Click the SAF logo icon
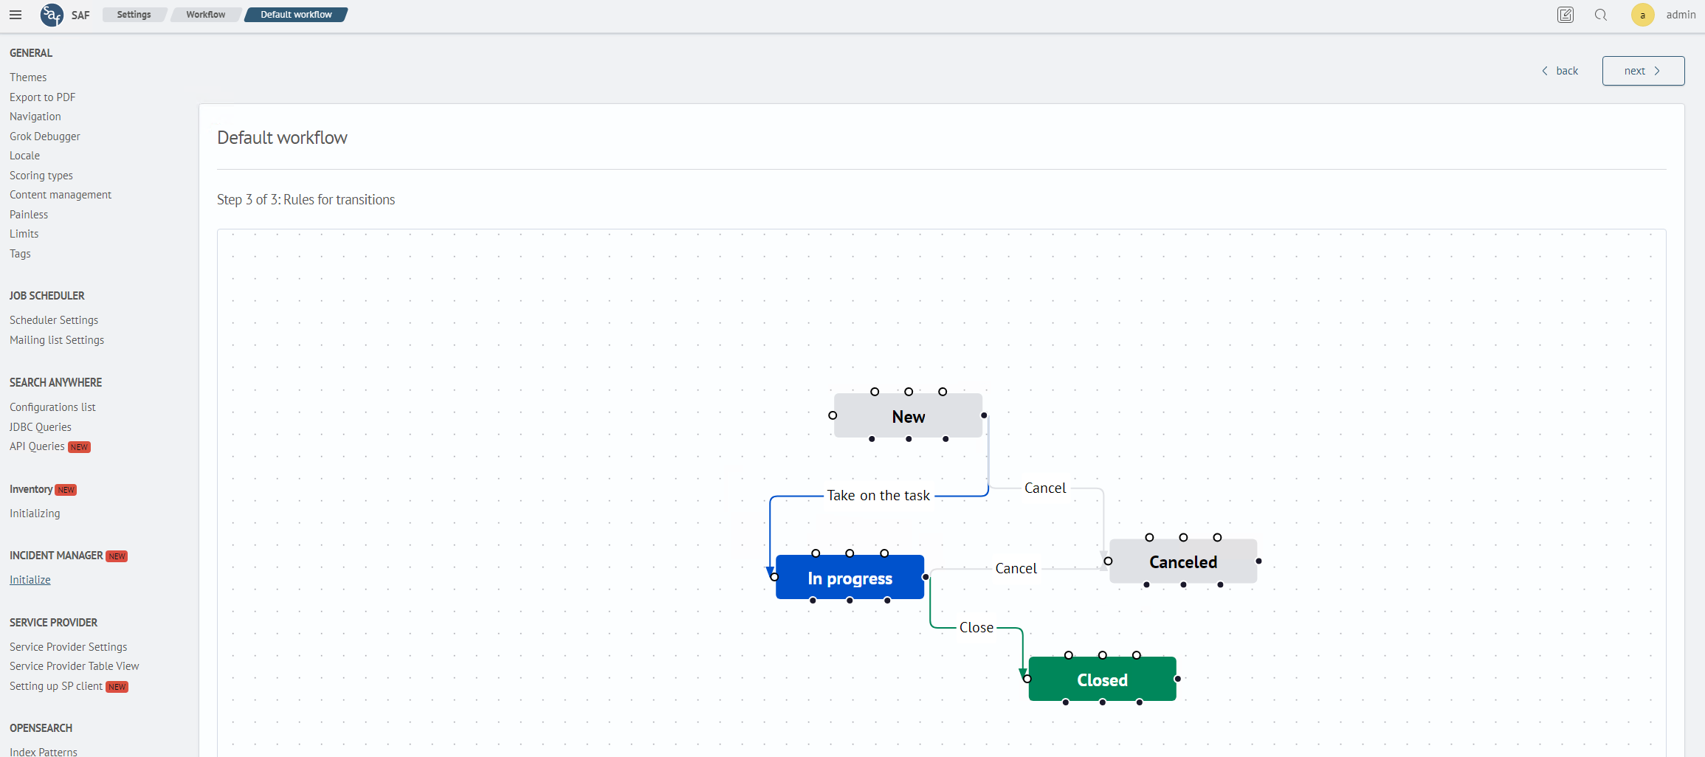This screenshot has width=1705, height=757. [x=52, y=15]
